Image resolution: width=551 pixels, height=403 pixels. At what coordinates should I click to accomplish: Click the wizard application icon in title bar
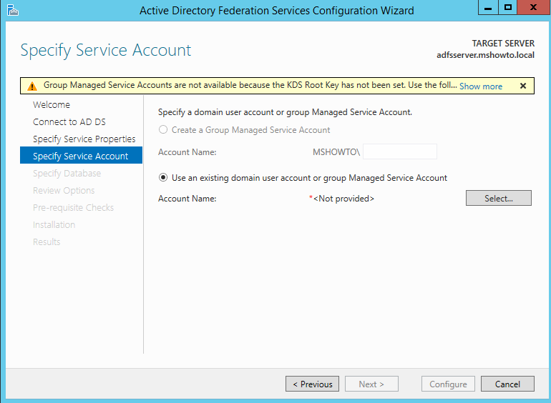(x=13, y=10)
